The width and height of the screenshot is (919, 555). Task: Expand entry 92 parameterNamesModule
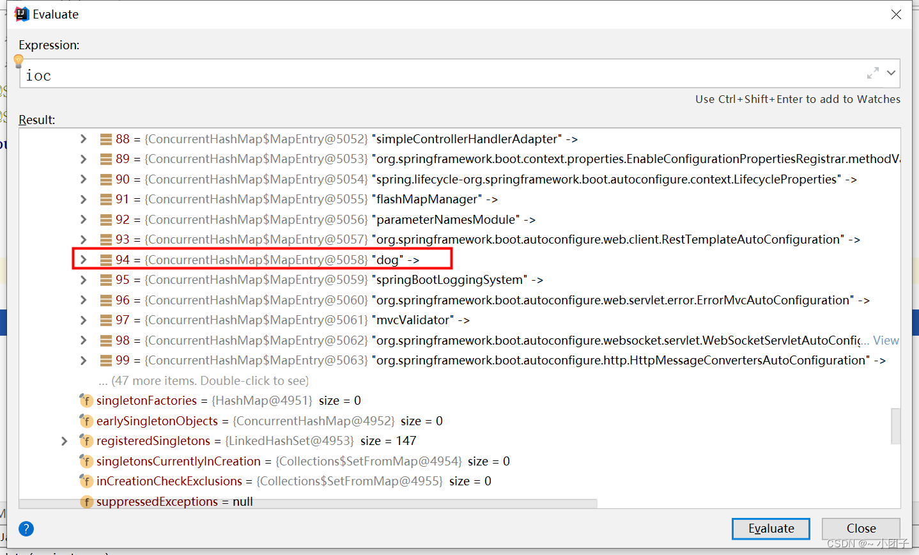point(83,219)
